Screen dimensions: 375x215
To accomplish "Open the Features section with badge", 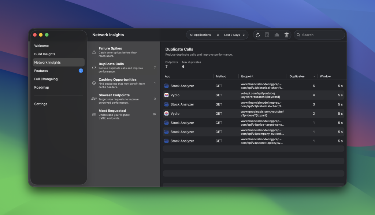I will click(x=41, y=71).
